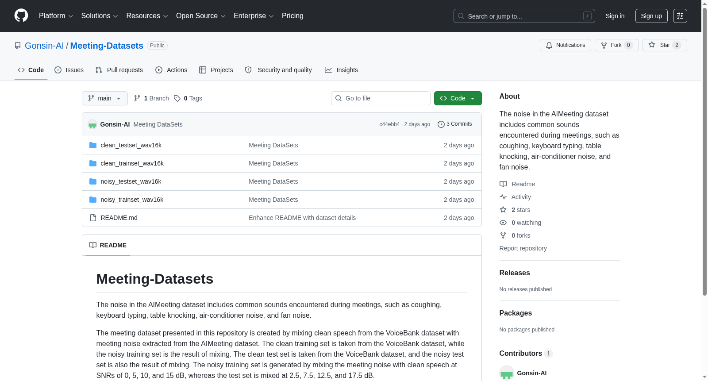Viewport: 708px width, 381px height.
Task: Switch to the Issues tab
Action: (x=69, y=70)
